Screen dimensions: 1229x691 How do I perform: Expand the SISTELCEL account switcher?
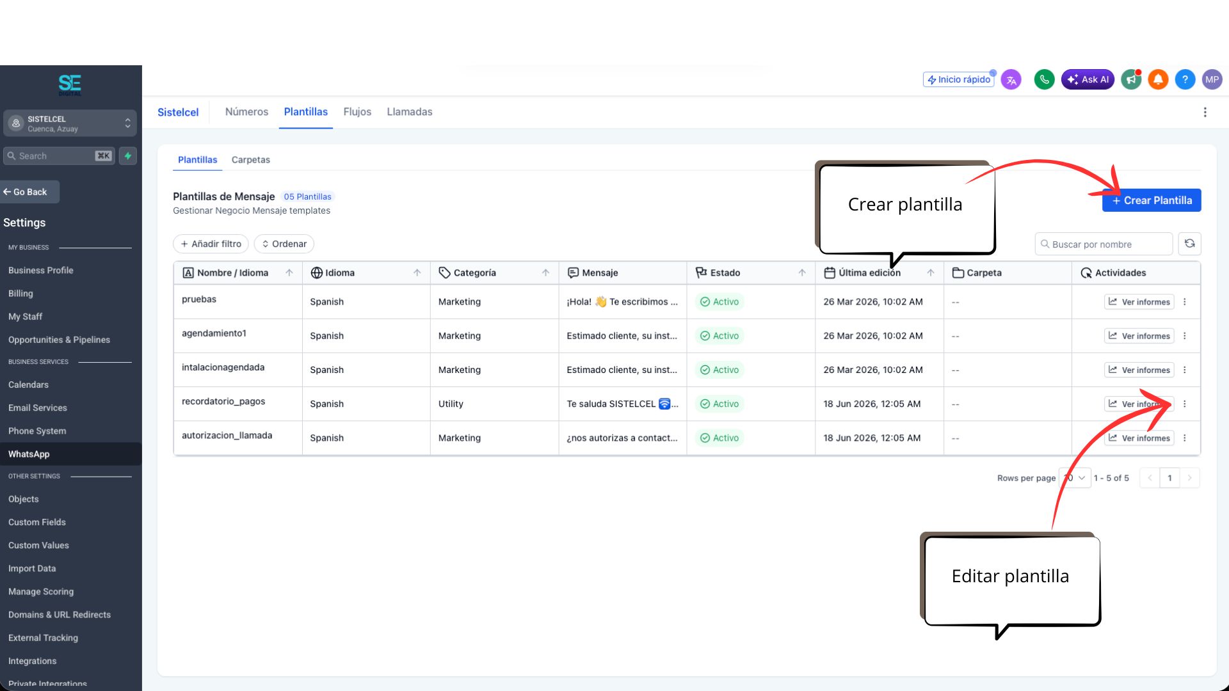[x=70, y=123]
